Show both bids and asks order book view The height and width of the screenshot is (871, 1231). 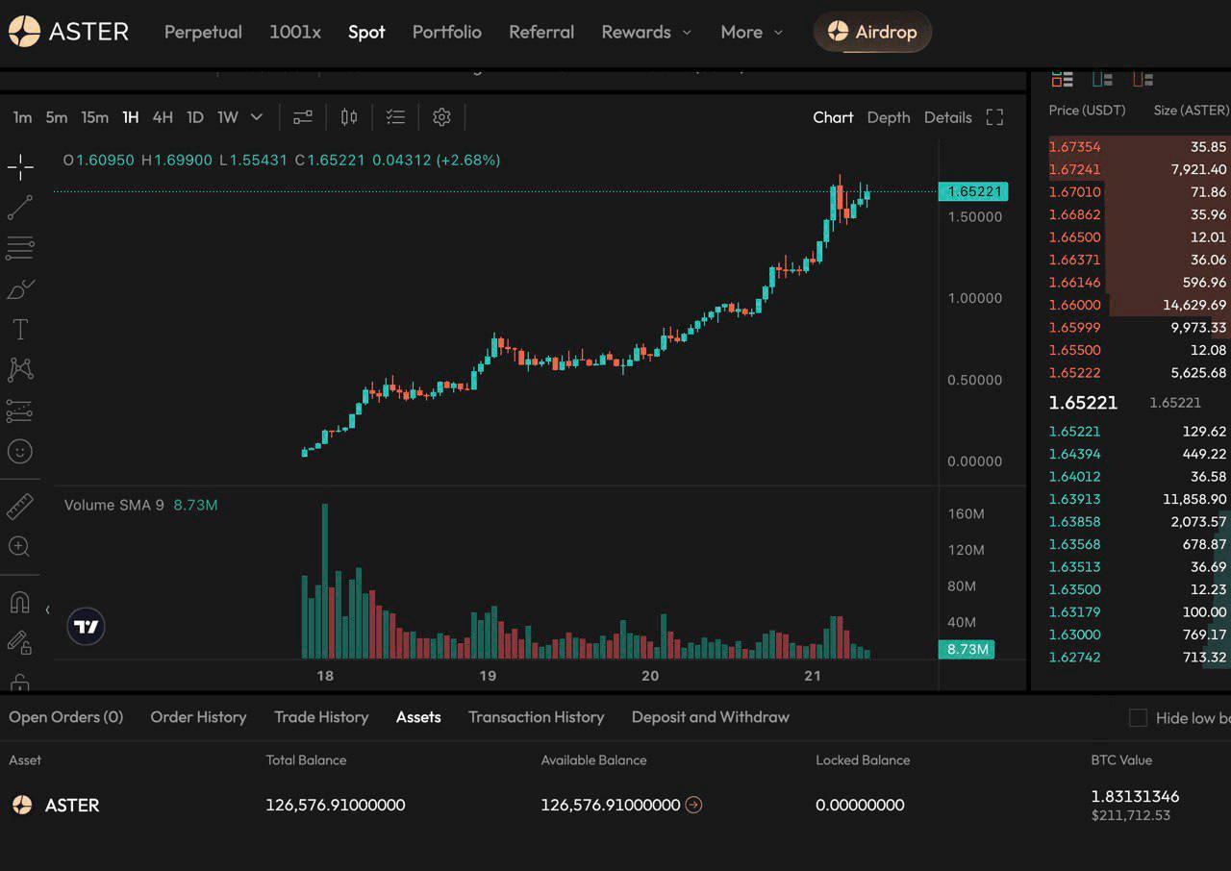tap(1062, 79)
